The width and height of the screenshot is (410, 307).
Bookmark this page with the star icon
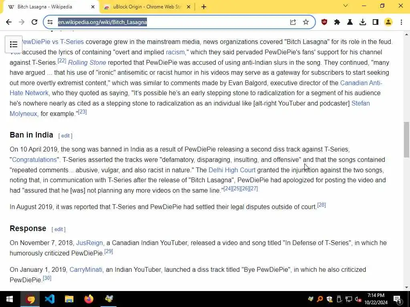click(305, 22)
